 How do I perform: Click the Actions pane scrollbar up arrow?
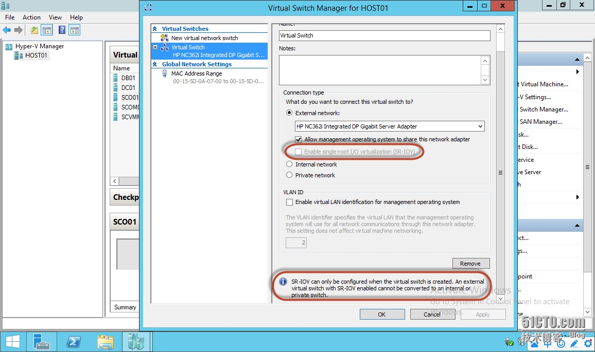[588, 58]
